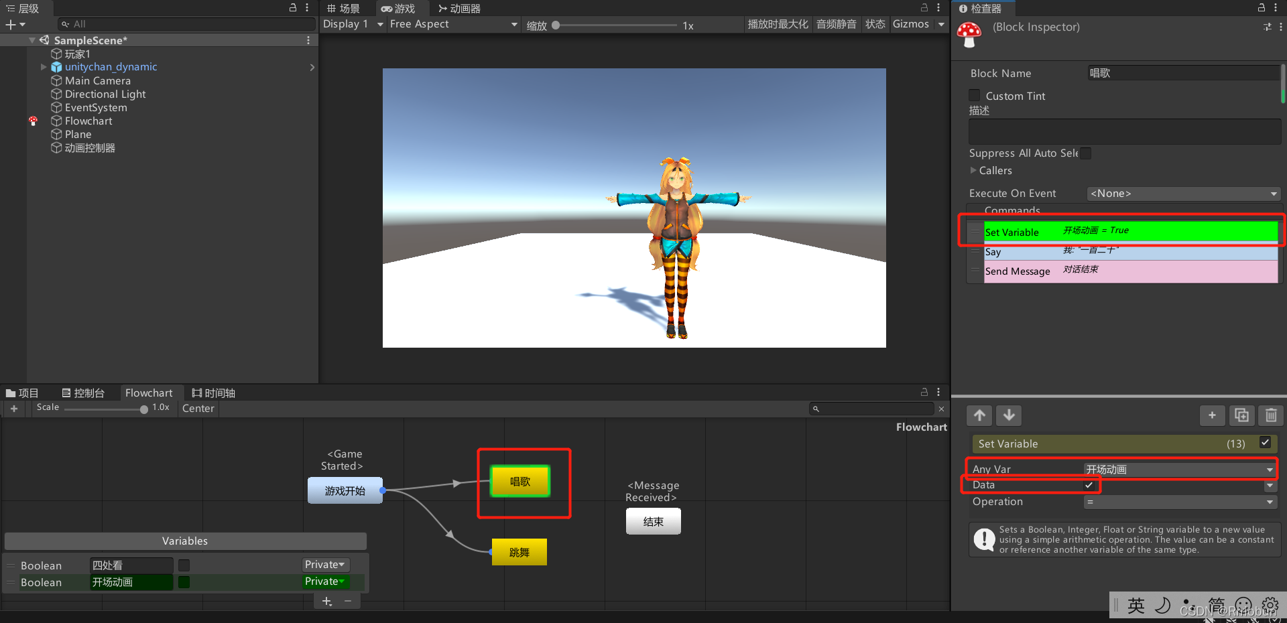This screenshot has height=623, width=1287.
Task: Move selected command down
Action: click(x=1009, y=415)
